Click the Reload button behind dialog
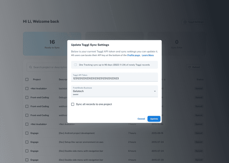229x163 pixels. click(194, 67)
